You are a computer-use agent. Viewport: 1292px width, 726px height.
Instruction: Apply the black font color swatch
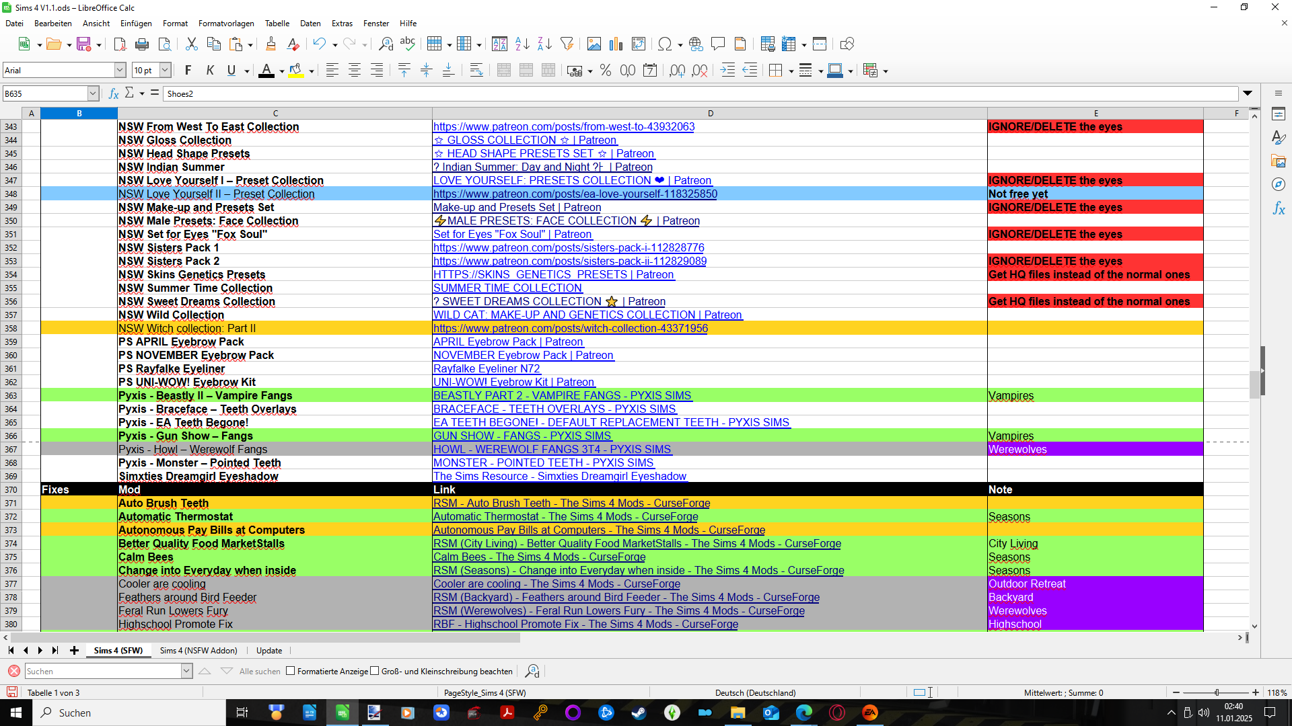click(266, 71)
